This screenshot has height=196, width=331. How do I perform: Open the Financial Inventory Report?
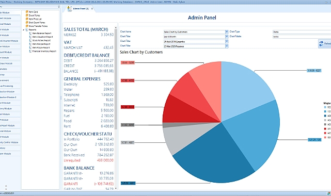(x=44, y=51)
